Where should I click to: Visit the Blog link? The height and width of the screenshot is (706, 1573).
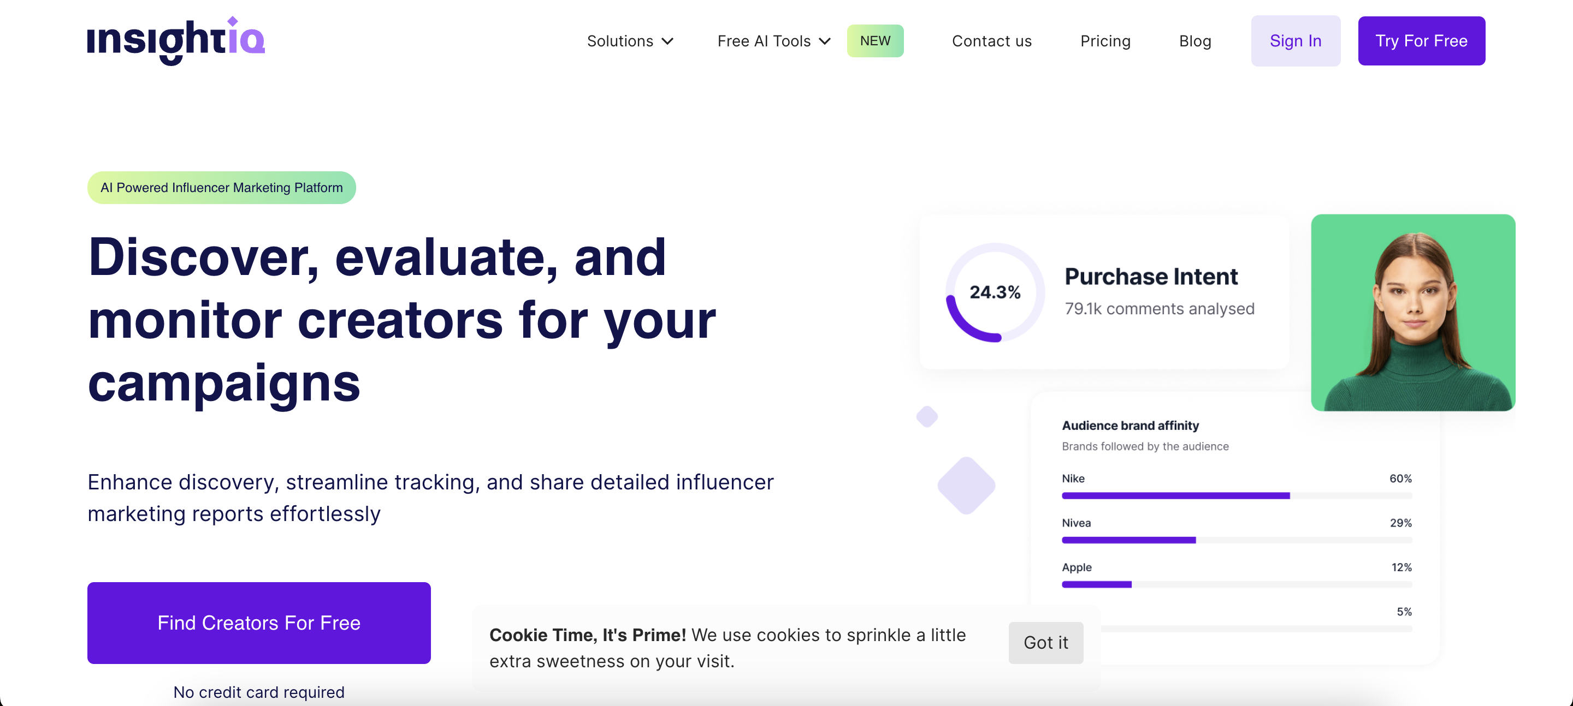click(1194, 41)
